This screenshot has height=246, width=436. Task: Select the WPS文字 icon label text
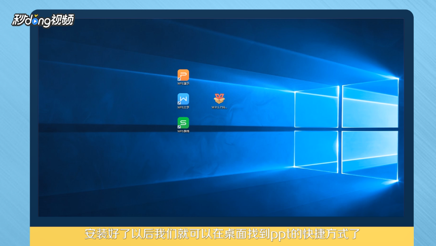[x=183, y=107]
